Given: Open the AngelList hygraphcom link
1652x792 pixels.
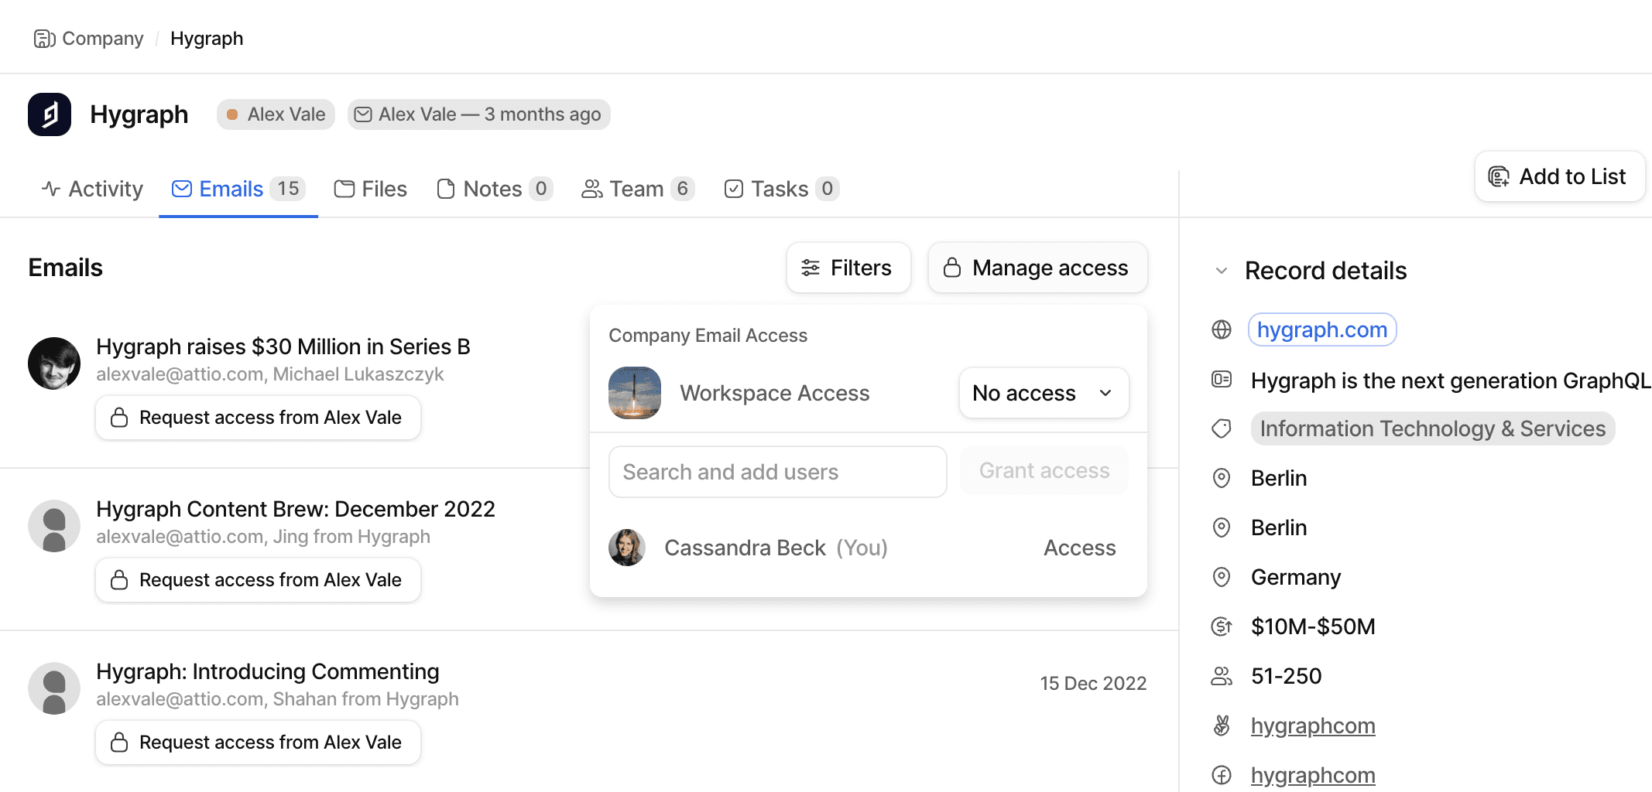Looking at the screenshot, I should [1313, 725].
